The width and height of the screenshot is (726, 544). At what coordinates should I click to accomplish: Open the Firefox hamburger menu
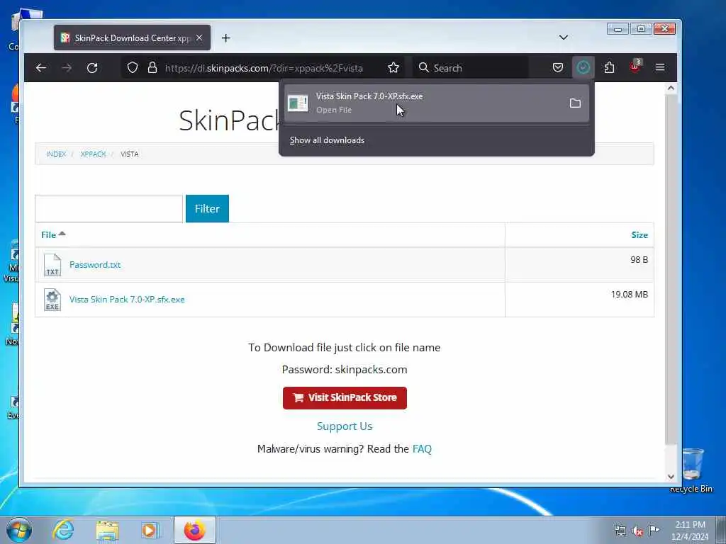[x=660, y=68]
